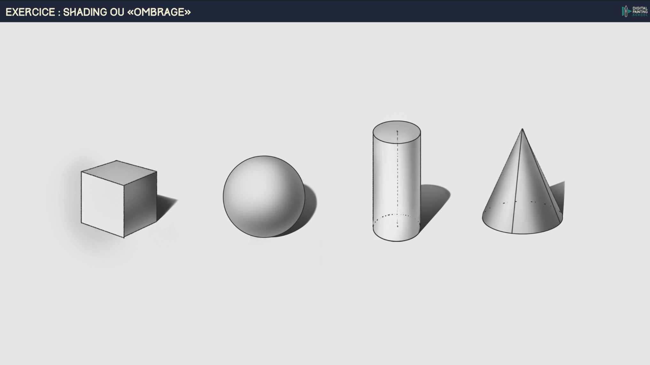650x365 pixels.
Task: Click the Digital Painting School stylus logo icon
Action: click(626, 11)
